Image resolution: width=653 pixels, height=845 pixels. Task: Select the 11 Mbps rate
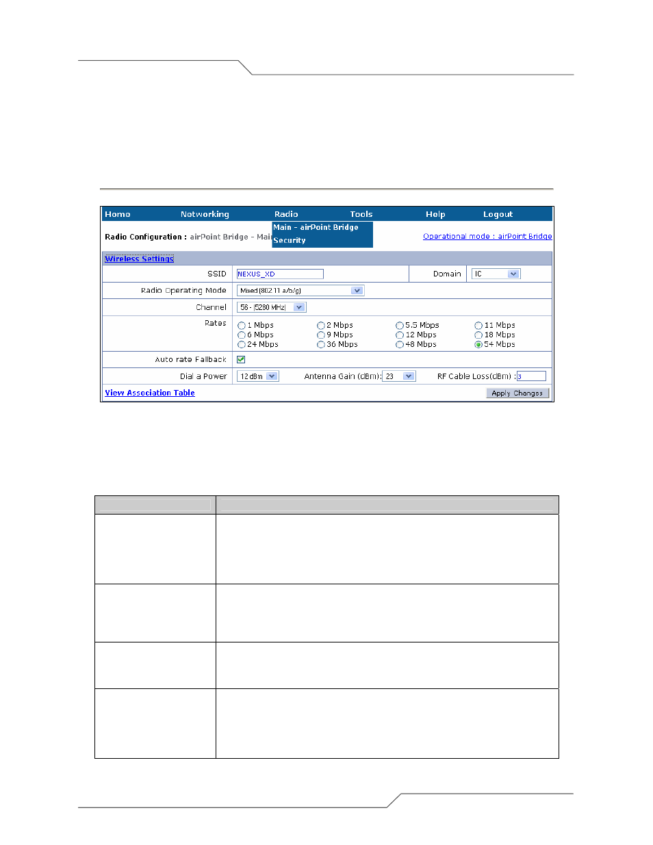(x=478, y=326)
